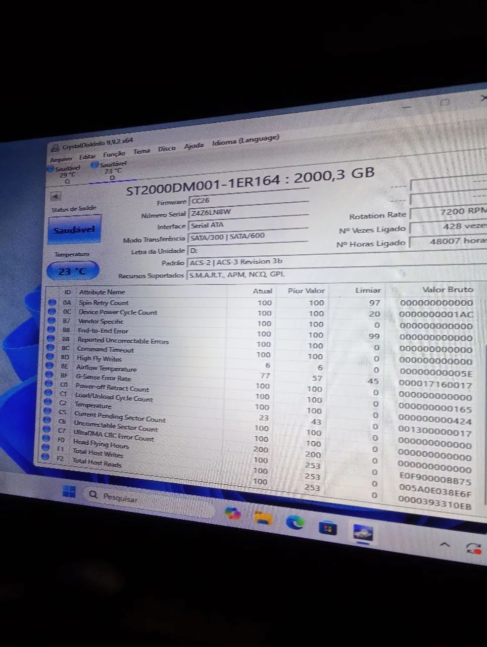Screen dimensions: 487x647
Task: Click the Pior Valor column header
Action: coord(306,291)
